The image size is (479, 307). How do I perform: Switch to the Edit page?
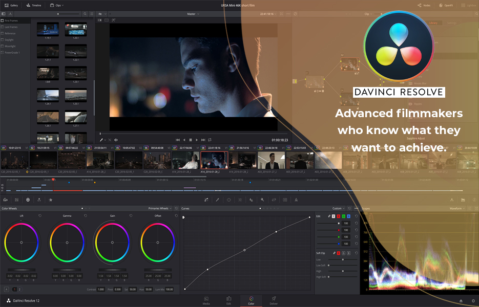(228, 300)
